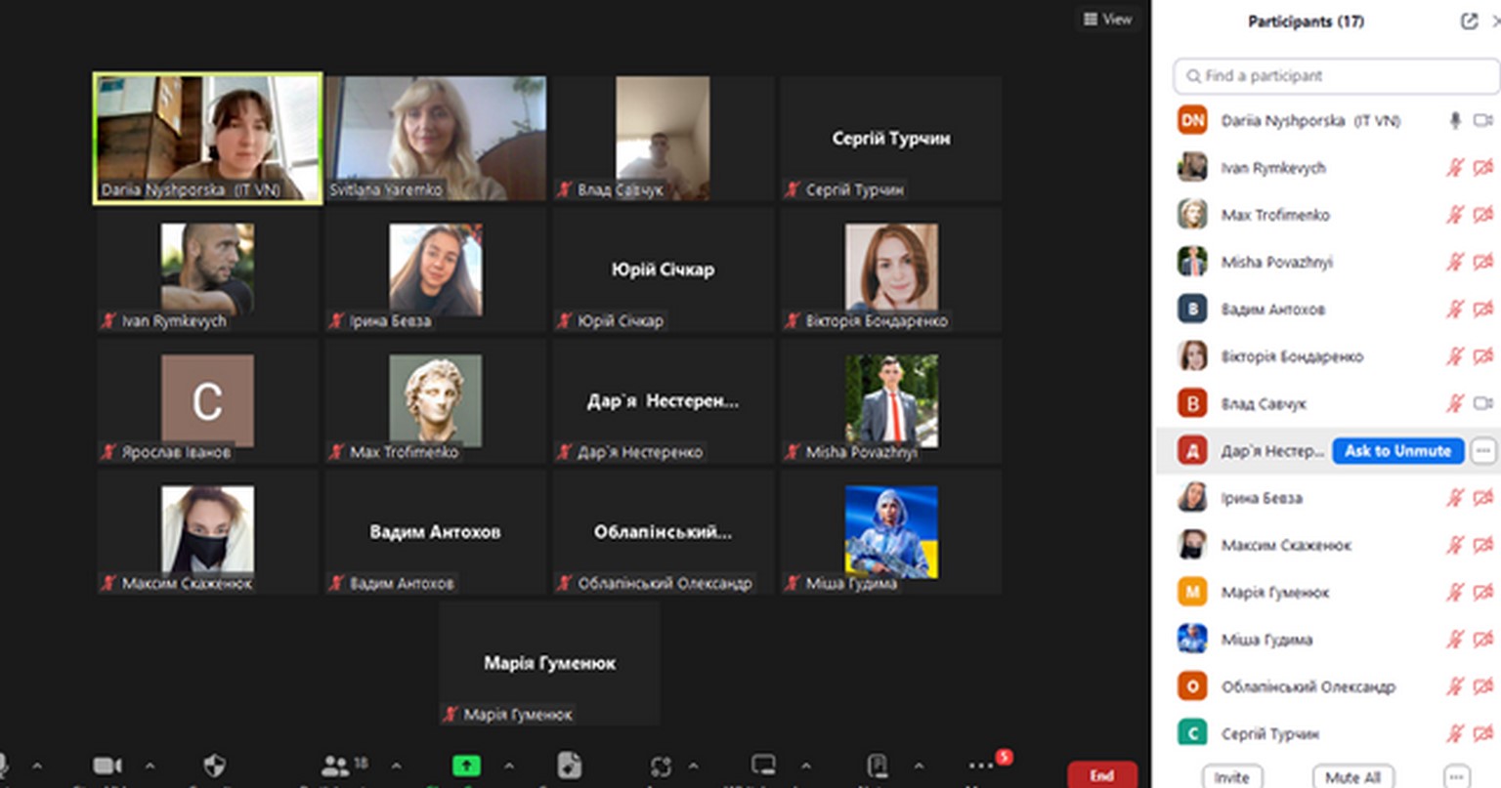Expand share screen options arrow
The height and width of the screenshot is (788, 1501).
[x=509, y=767]
